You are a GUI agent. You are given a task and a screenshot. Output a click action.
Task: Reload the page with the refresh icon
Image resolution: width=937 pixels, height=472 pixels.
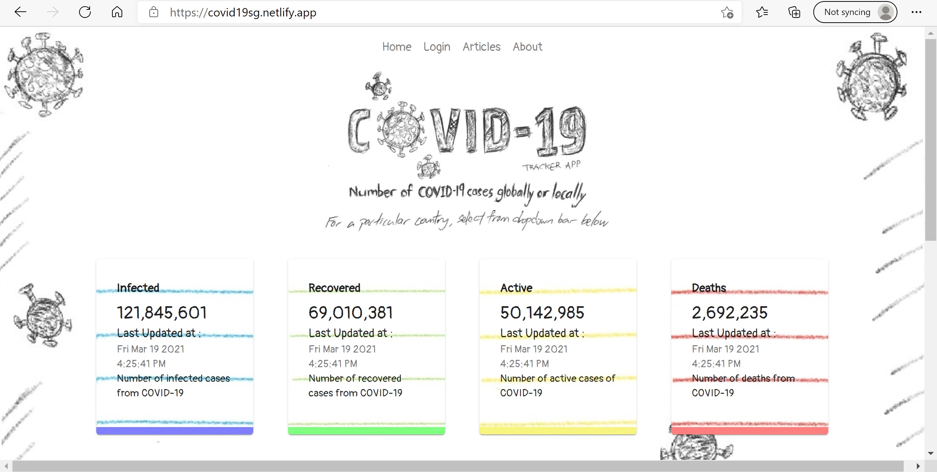click(x=85, y=12)
